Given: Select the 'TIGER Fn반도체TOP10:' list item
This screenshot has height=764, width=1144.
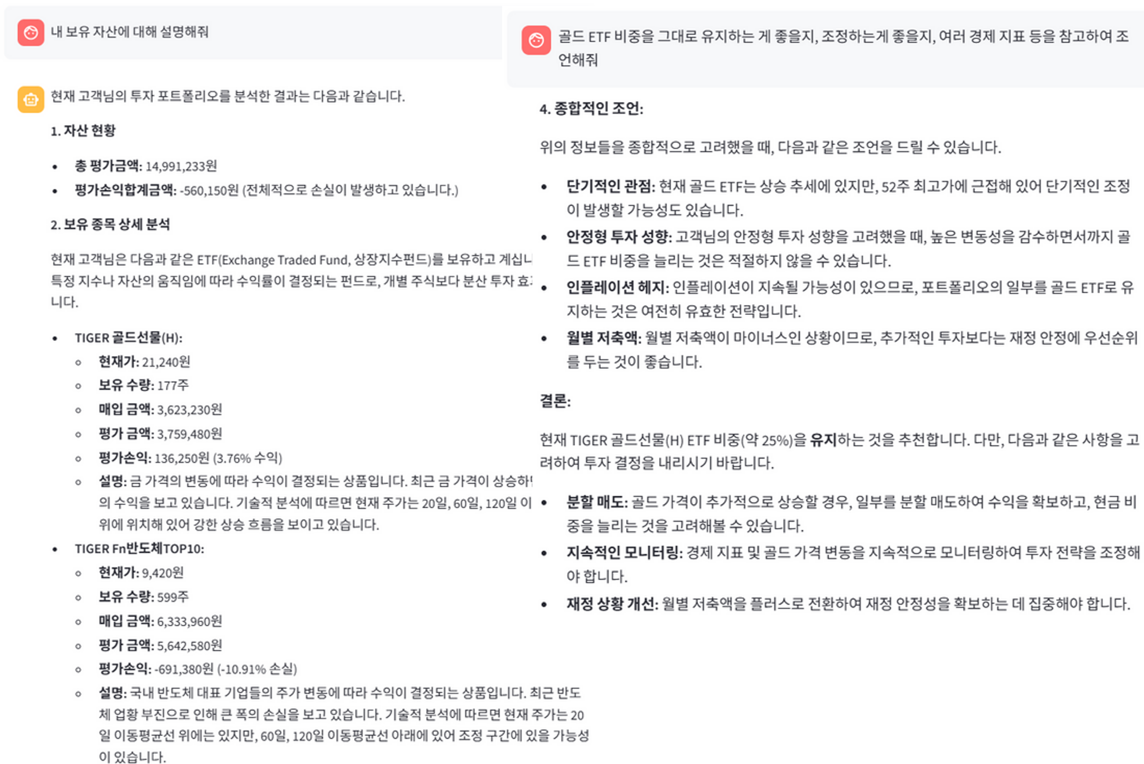Looking at the screenshot, I should click(x=139, y=549).
